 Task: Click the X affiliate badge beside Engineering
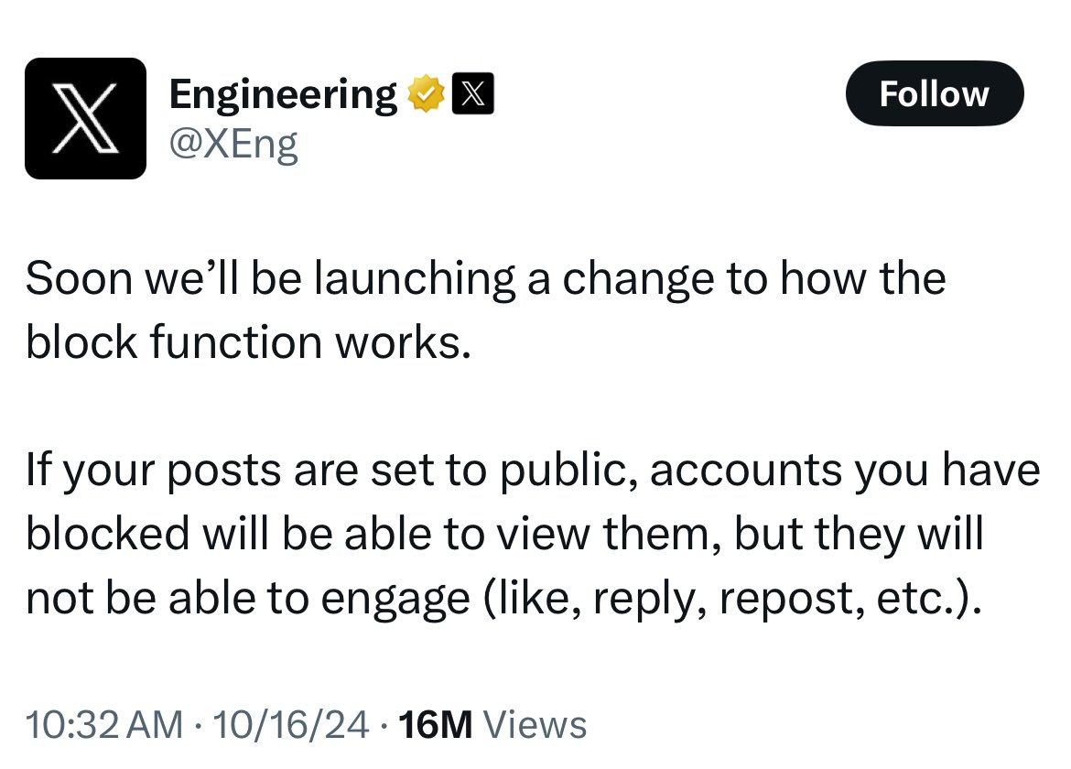pyautogui.click(x=474, y=95)
